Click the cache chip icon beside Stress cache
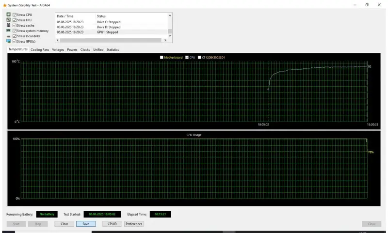This screenshot has height=233, width=388. 8,25
